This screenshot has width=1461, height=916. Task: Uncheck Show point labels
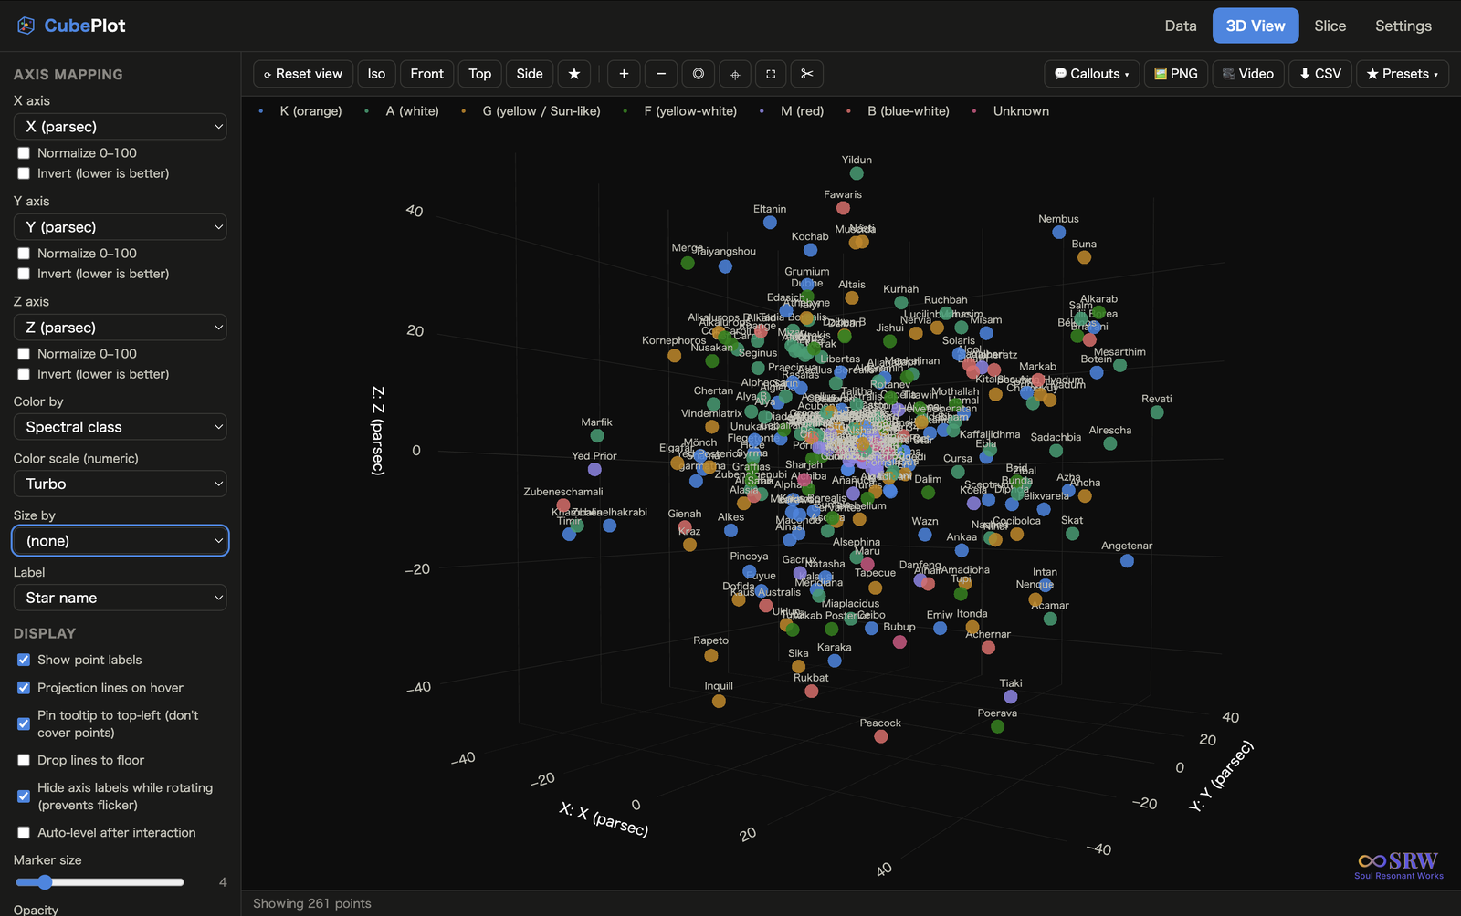(24, 660)
